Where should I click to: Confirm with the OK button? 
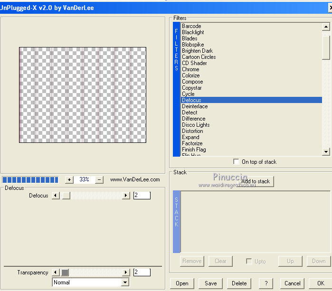pyautogui.click(x=321, y=283)
